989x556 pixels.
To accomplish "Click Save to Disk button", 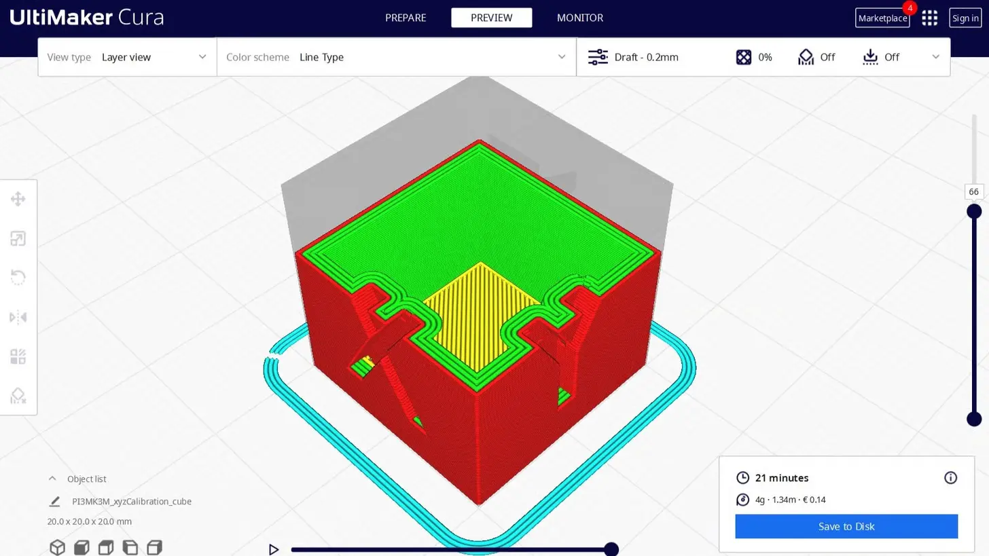I will pyautogui.click(x=846, y=526).
